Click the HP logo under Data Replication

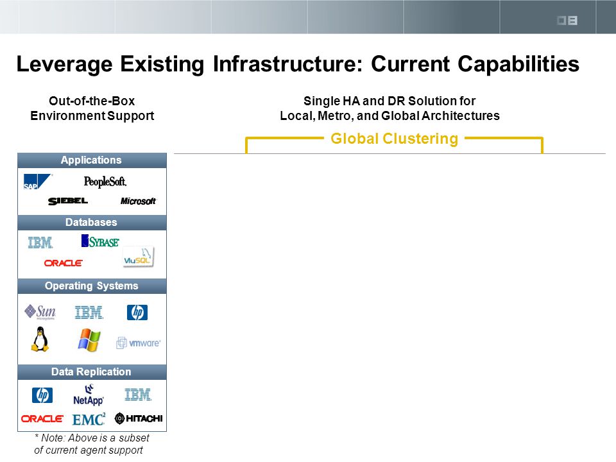[42, 395]
